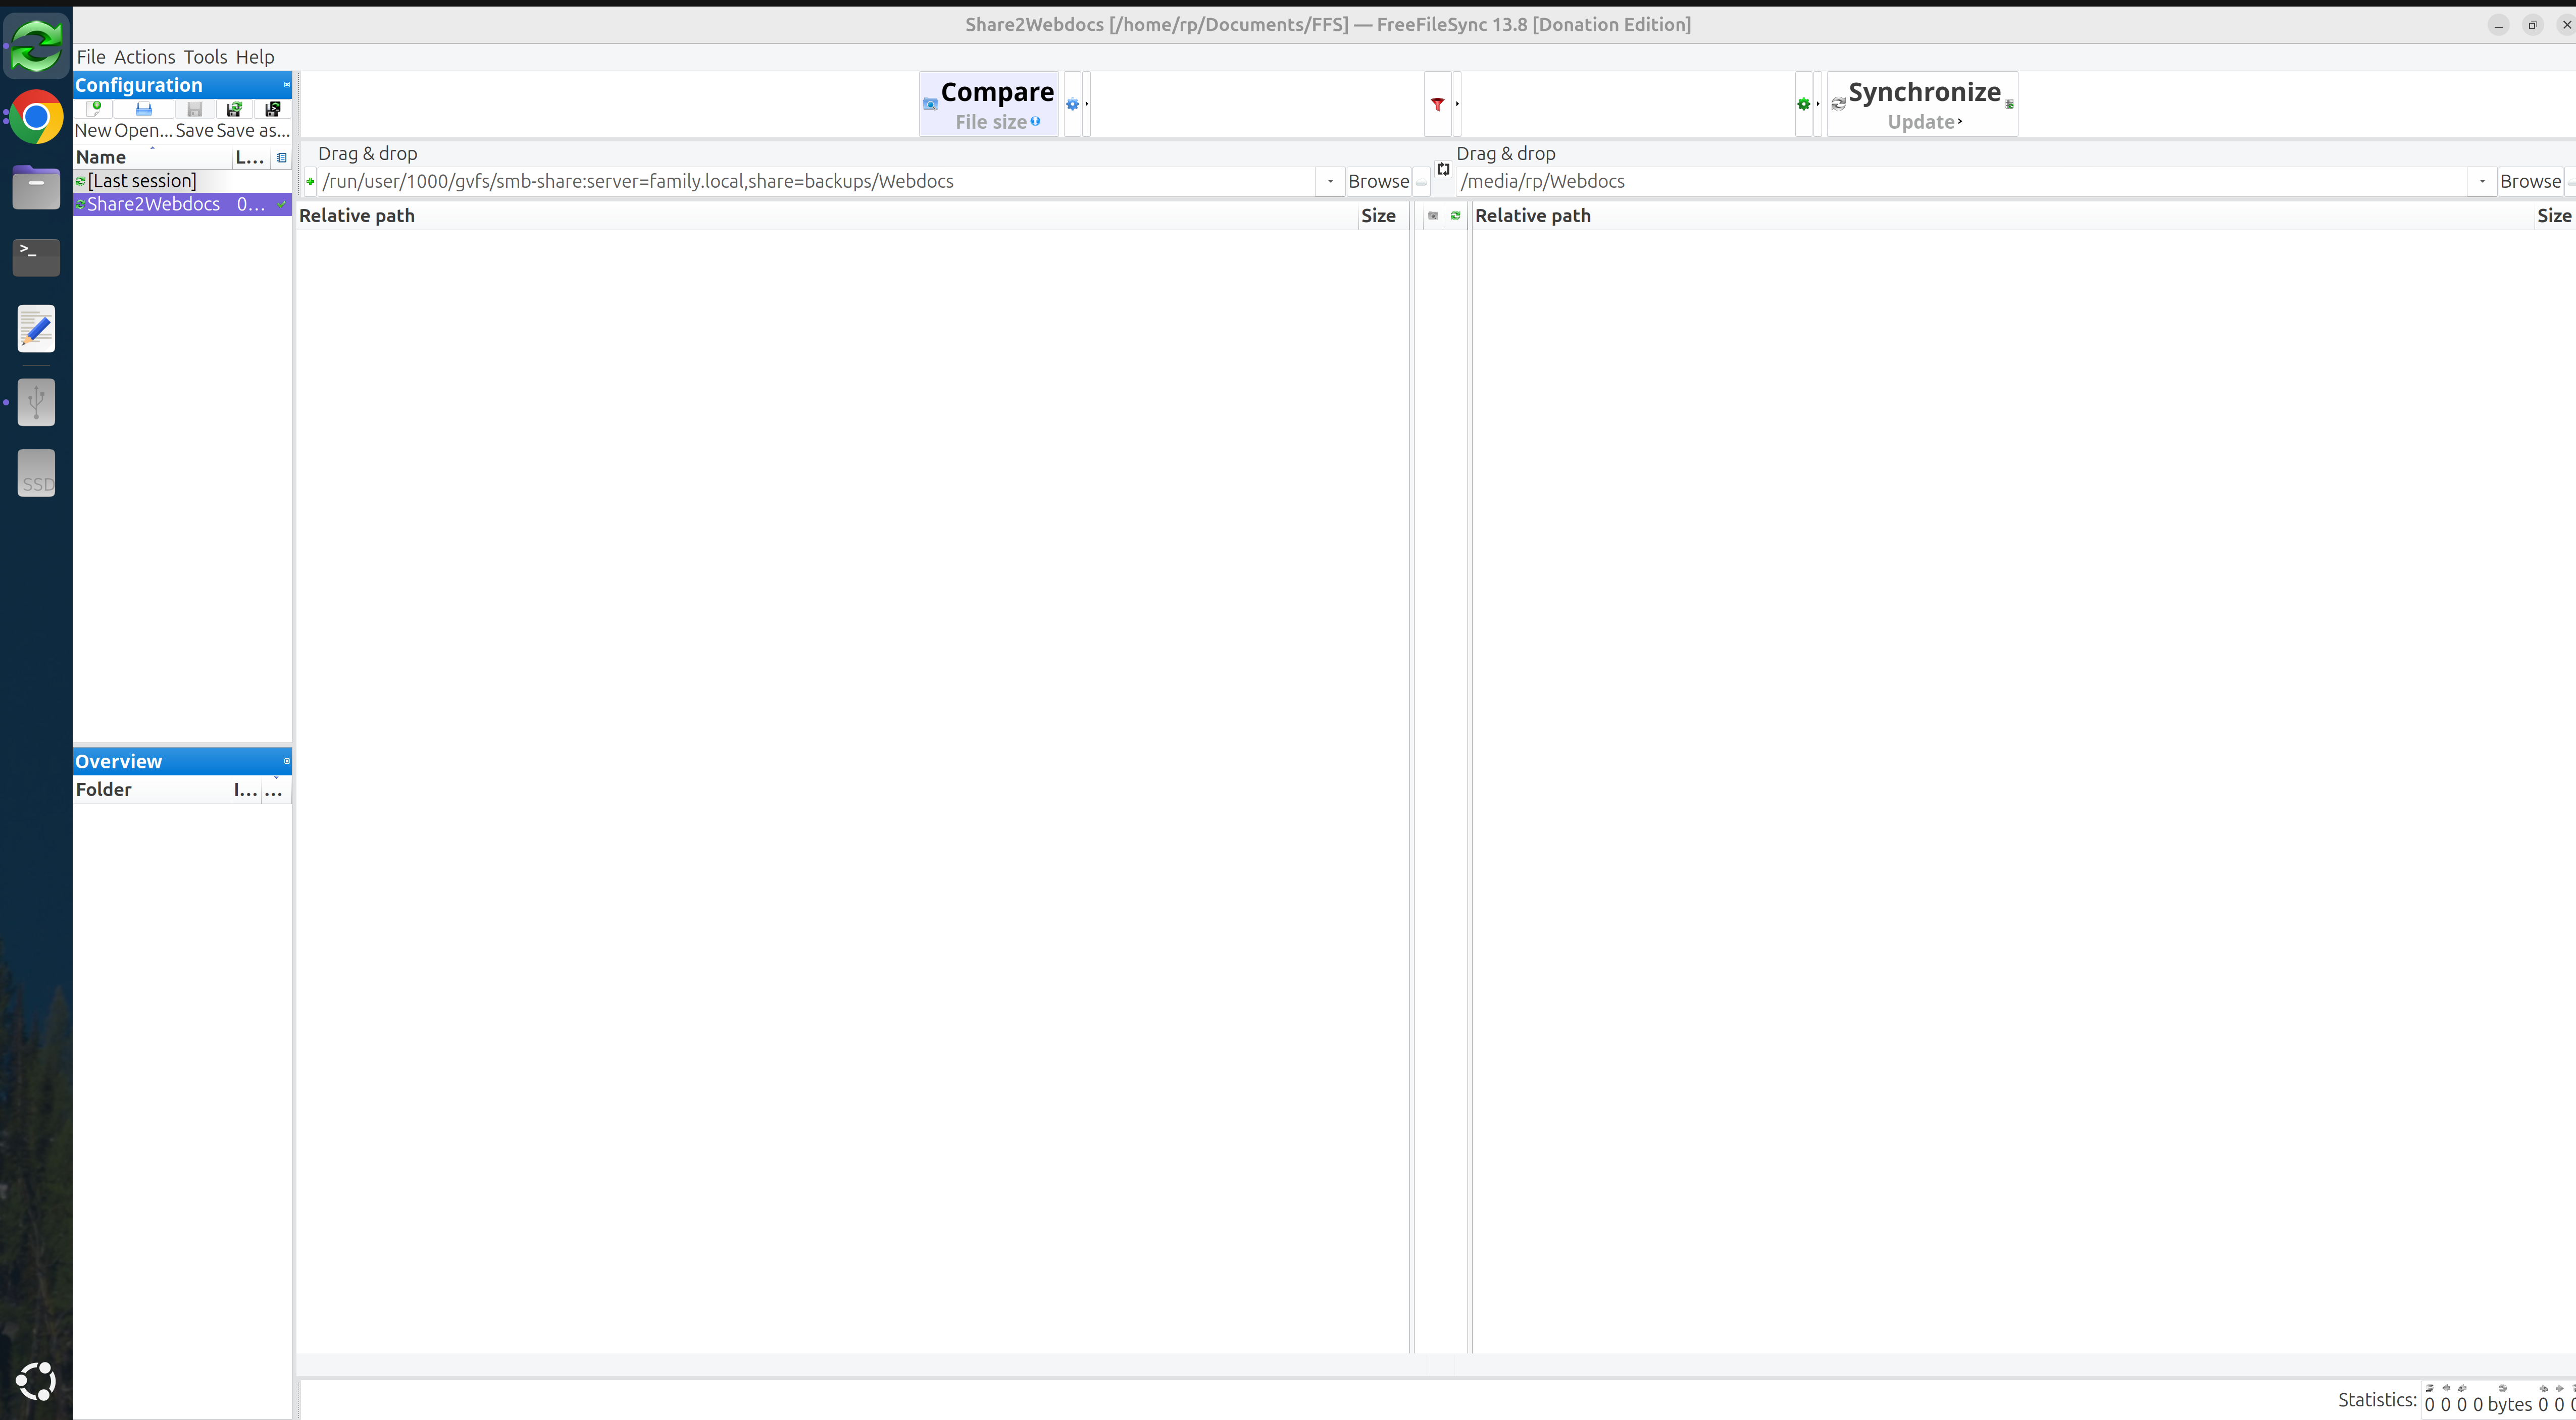Sort right grid by Size column

click(2555, 216)
